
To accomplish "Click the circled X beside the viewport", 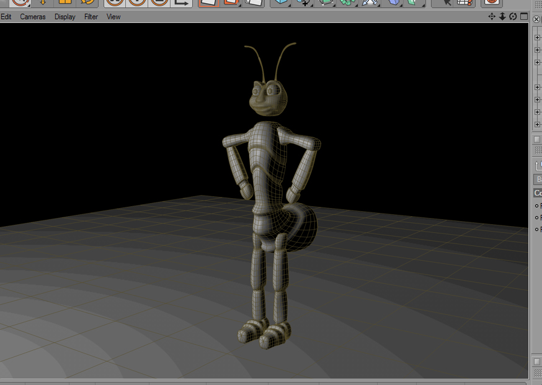I will pyautogui.click(x=536, y=19).
